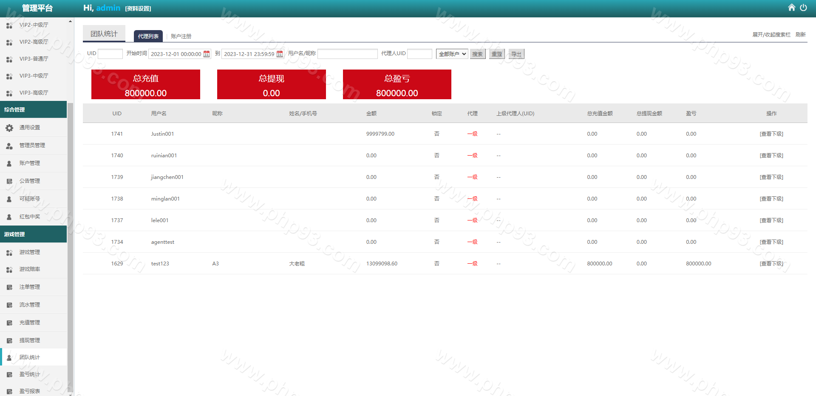This screenshot has height=396, width=816.
Task: Open 盈亏统计 in the sidebar
Action: click(x=29, y=374)
